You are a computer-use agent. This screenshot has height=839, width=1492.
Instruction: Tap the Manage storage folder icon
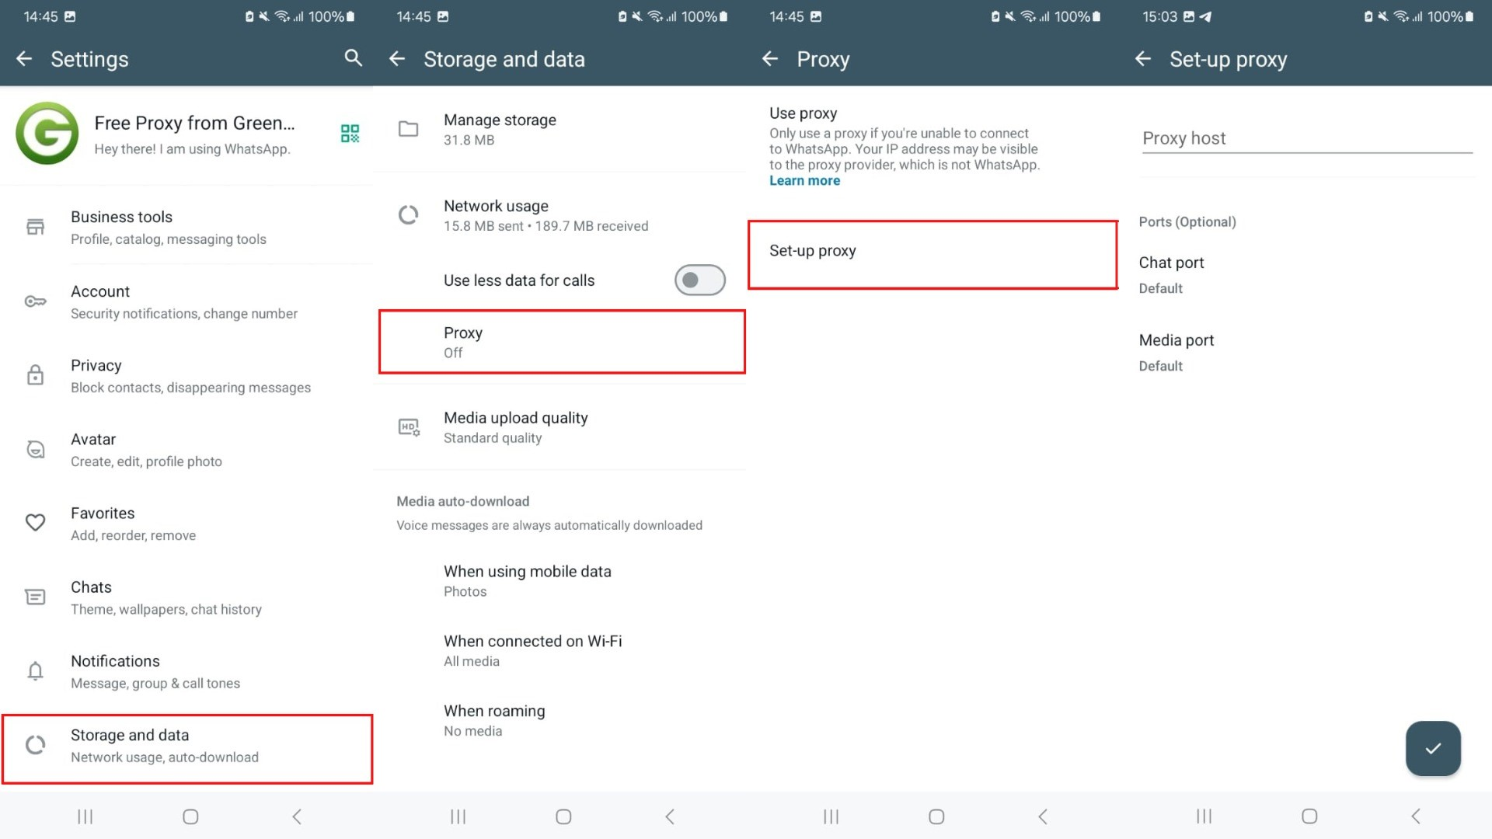409,130
